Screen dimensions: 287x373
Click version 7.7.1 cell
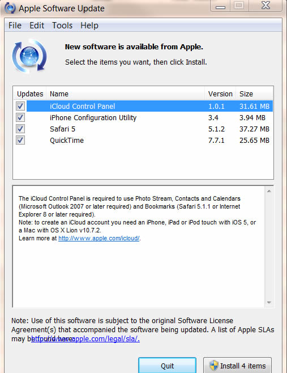click(216, 141)
